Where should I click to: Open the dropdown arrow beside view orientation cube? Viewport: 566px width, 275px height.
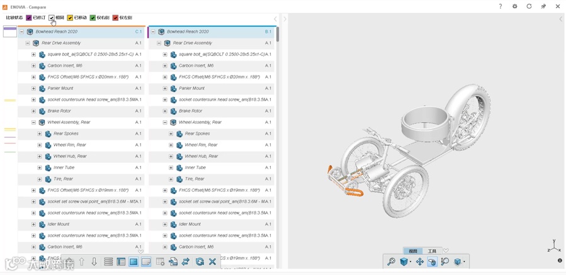tap(410, 262)
